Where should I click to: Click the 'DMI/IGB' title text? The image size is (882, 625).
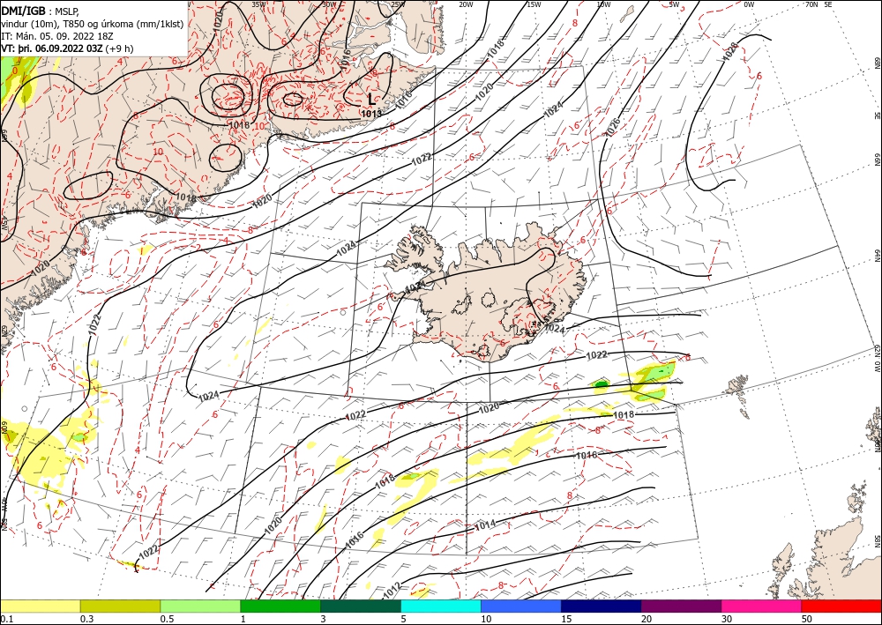[x=24, y=11]
